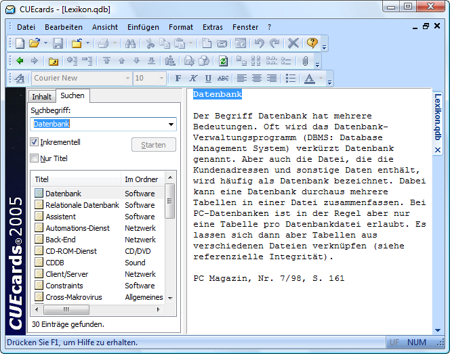Expand the Courier New font dropdown
This screenshot has height=354, width=450.
[126, 79]
